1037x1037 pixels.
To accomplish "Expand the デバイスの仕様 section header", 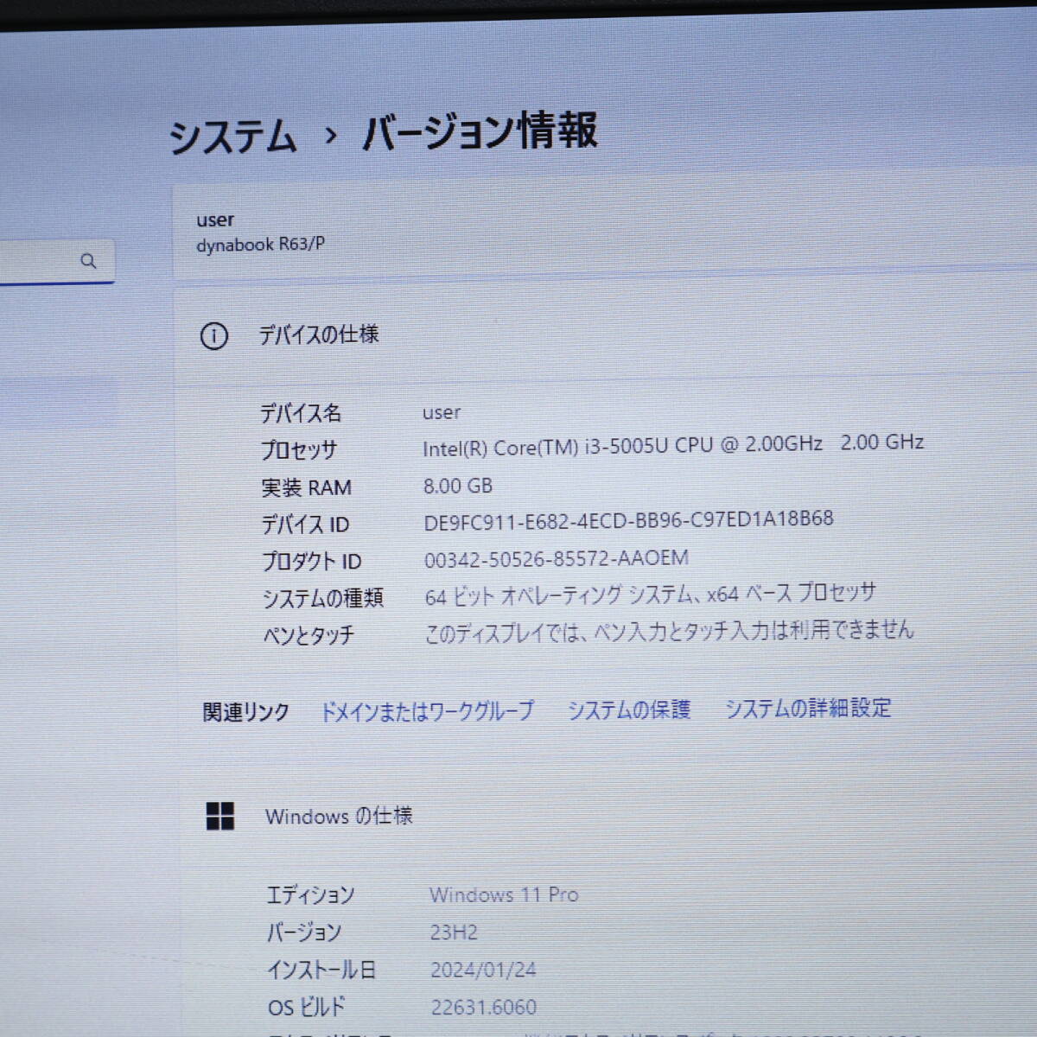I will pyautogui.click(x=605, y=335).
